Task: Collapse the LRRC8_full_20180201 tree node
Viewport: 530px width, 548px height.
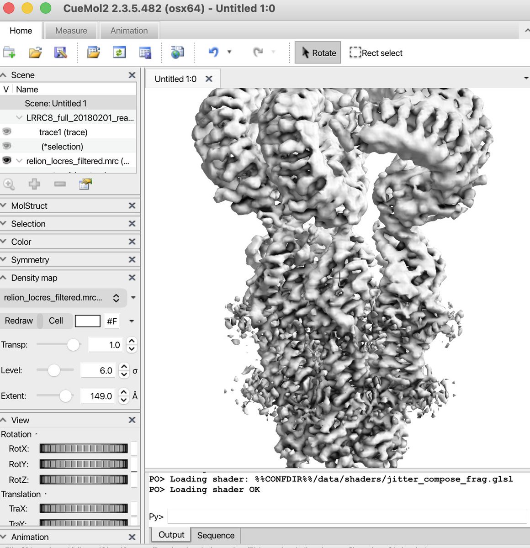Action: click(19, 117)
